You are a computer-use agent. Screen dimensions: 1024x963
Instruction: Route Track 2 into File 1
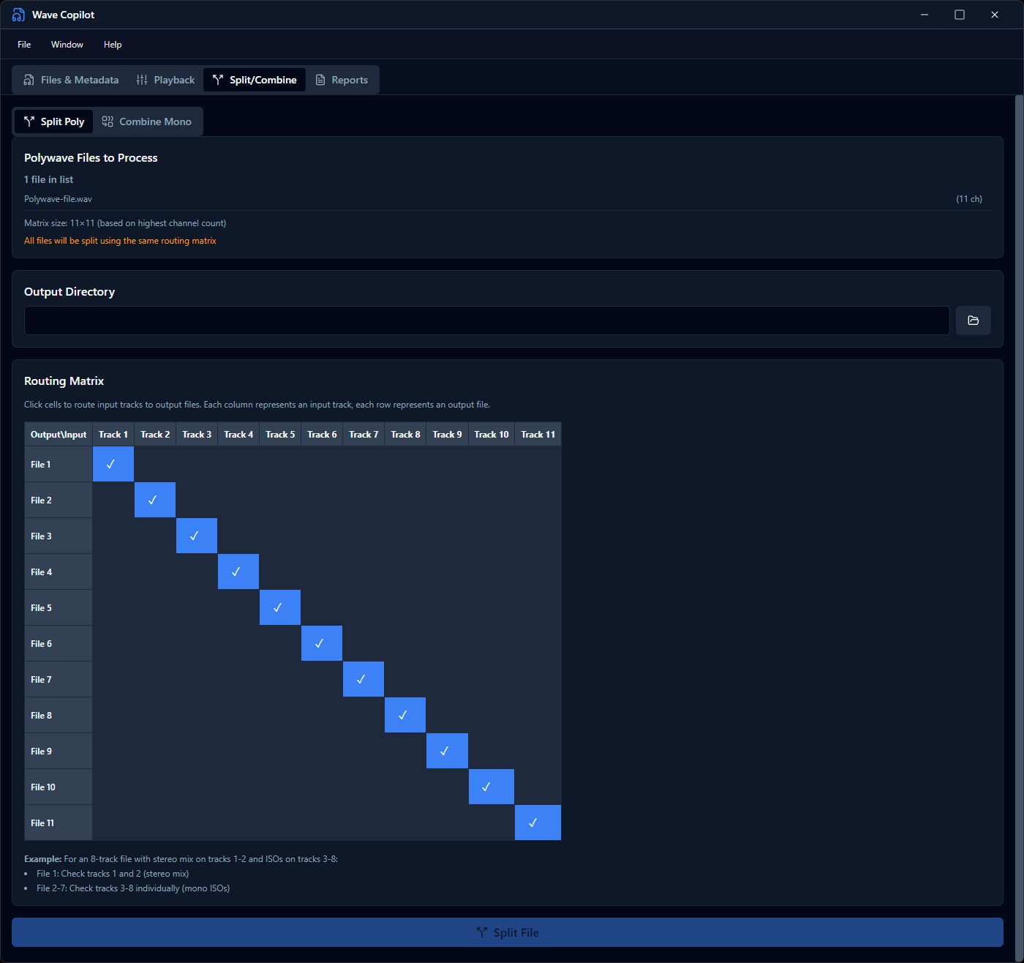(155, 464)
